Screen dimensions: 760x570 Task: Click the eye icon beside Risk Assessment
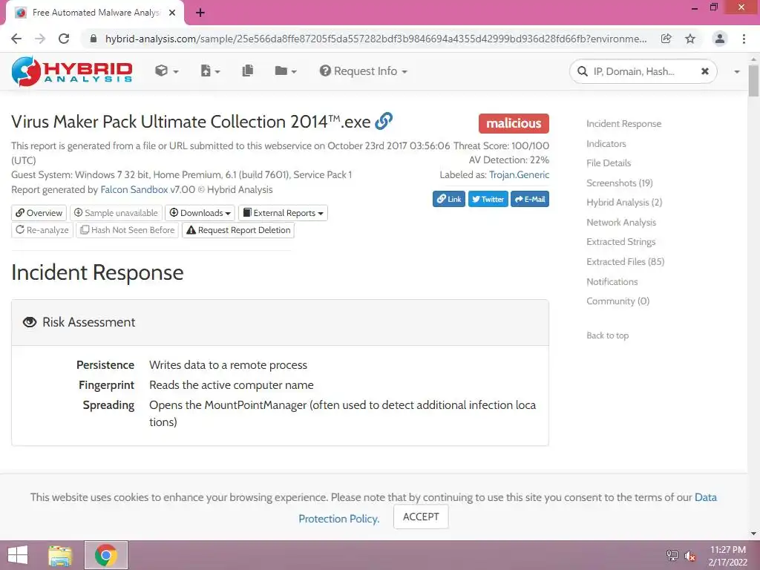click(30, 322)
